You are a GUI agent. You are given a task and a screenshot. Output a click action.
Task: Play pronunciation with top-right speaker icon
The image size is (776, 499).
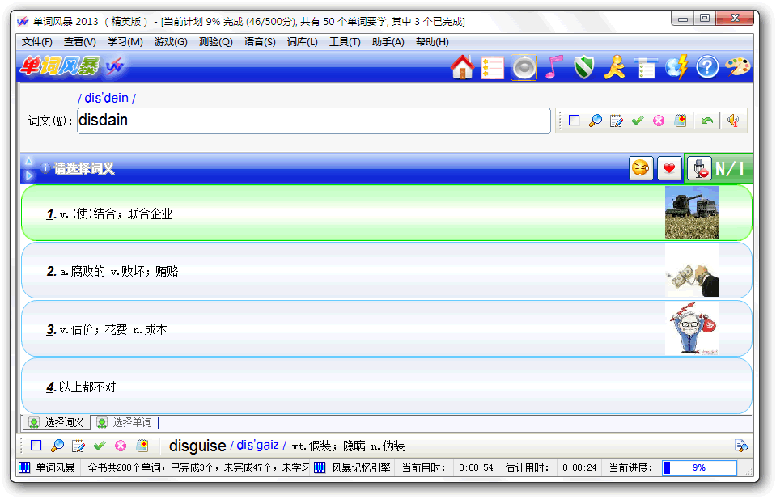point(732,121)
